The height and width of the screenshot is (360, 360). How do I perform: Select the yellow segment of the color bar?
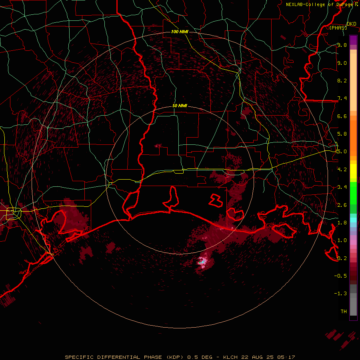point(353,171)
